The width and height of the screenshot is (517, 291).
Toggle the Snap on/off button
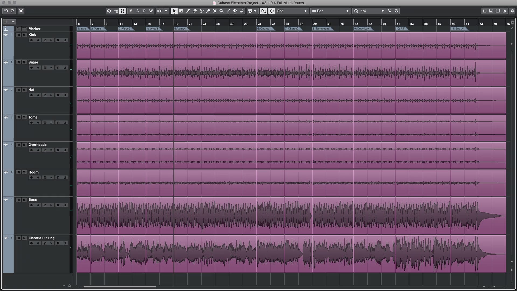272,11
